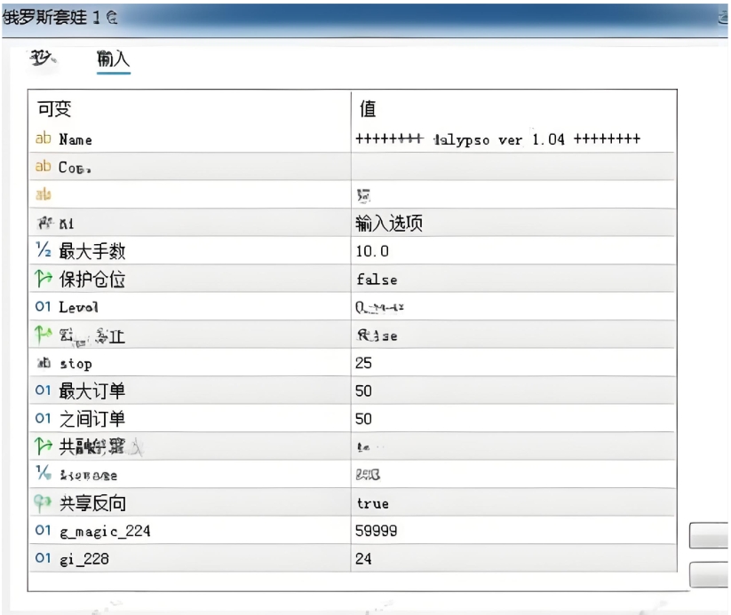
Task: Change the 保护仓位 value false
Action: [377, 280]
